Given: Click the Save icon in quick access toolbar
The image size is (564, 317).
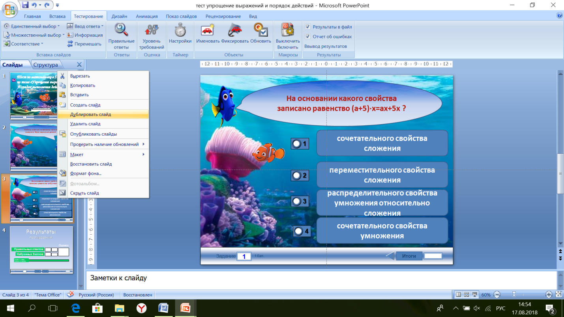Looking at the screenshot, I should coord(26,5).
